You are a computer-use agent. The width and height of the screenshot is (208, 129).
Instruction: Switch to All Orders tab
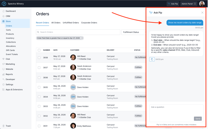[56, 23]
